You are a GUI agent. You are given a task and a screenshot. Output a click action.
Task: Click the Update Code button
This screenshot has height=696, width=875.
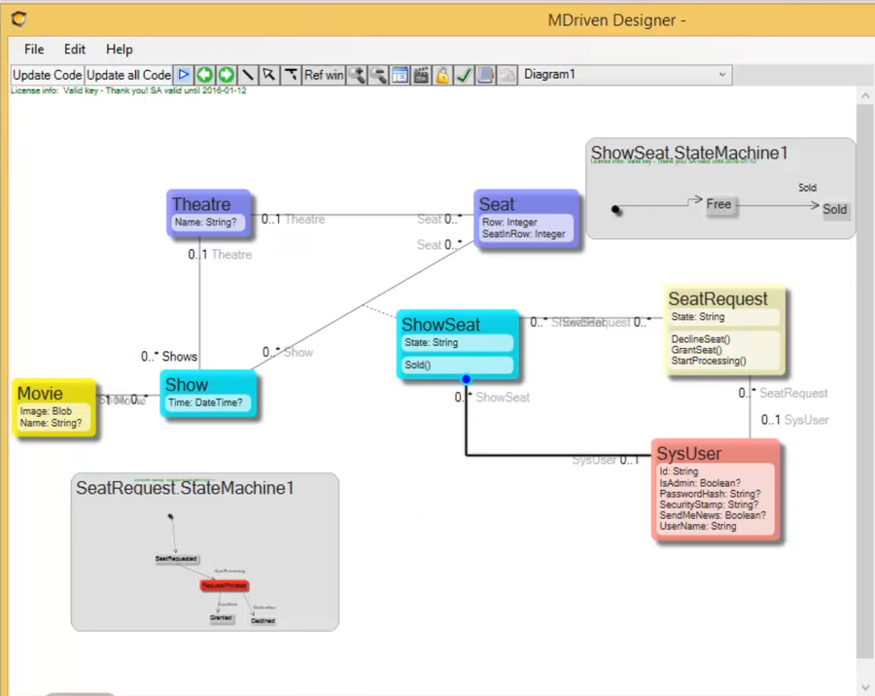point(46,74)
